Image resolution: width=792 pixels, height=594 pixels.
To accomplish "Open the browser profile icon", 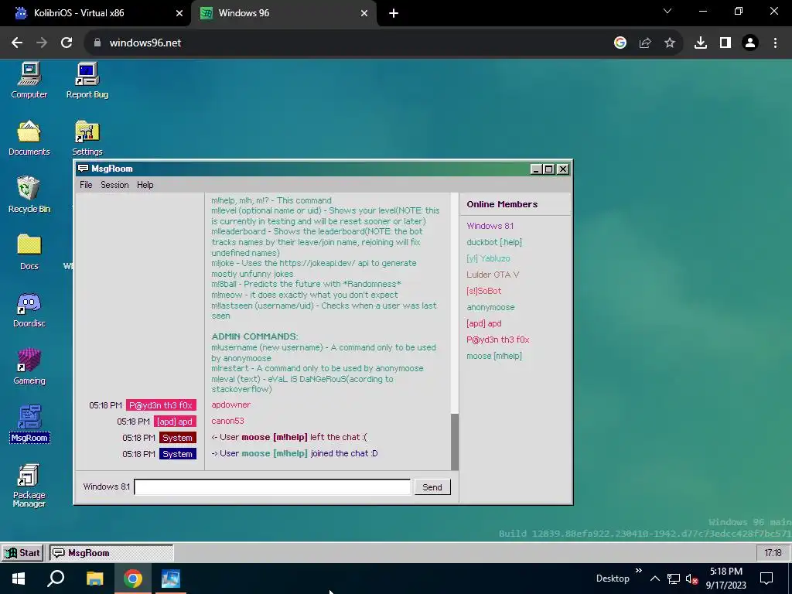I will pyautogui.click(x=750, y=43).
